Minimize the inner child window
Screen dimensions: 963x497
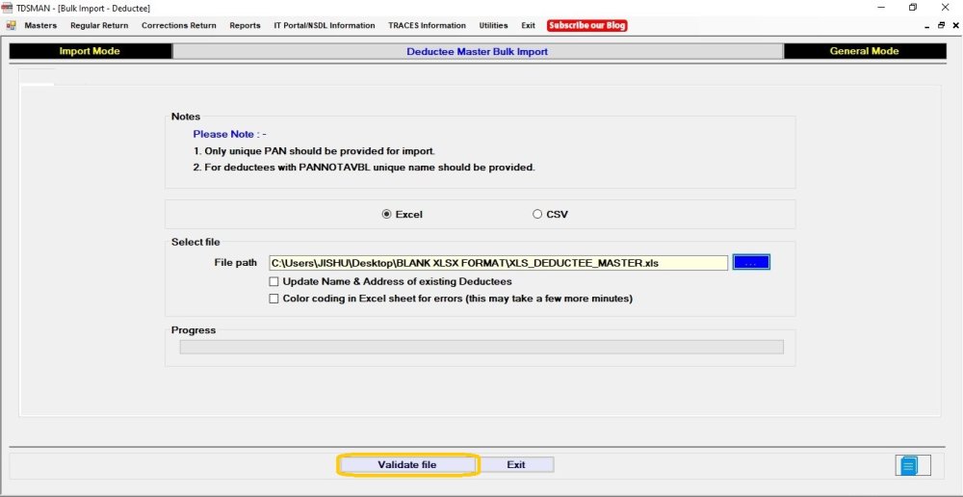[x=927, y=26]
